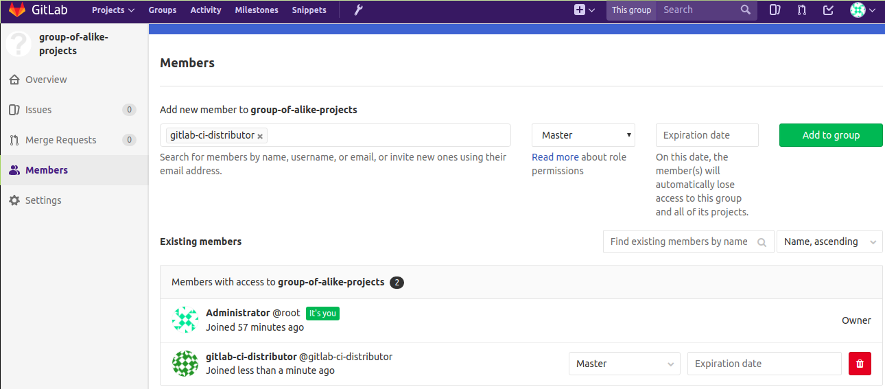Click the This group search scope

631,10
